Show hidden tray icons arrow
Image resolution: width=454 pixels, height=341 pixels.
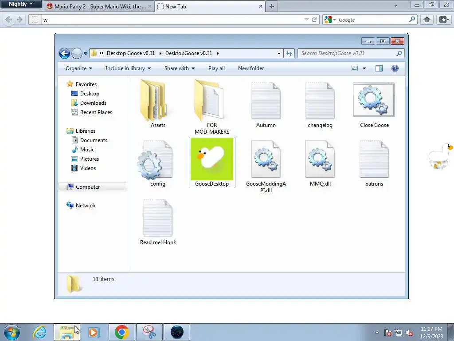click(377, 333)
